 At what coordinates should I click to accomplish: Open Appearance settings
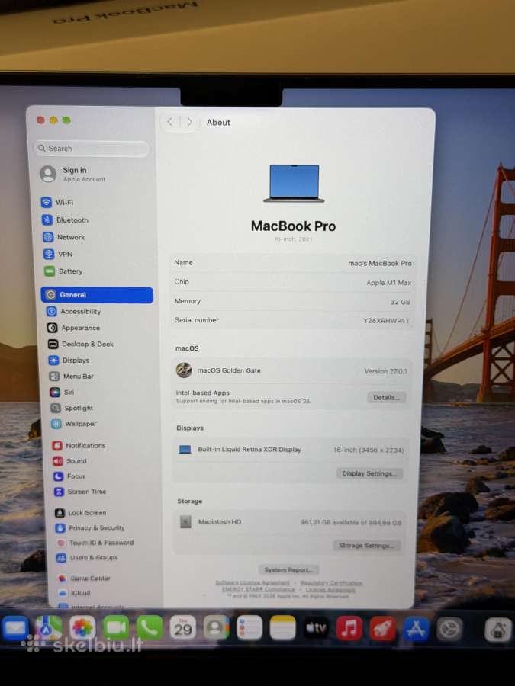pos(73,328)
